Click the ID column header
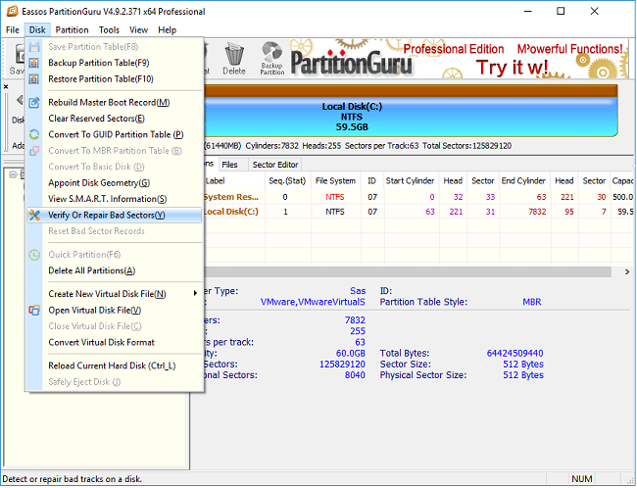The height and width of the screenshot is (488, 637). tap(371, 181)
